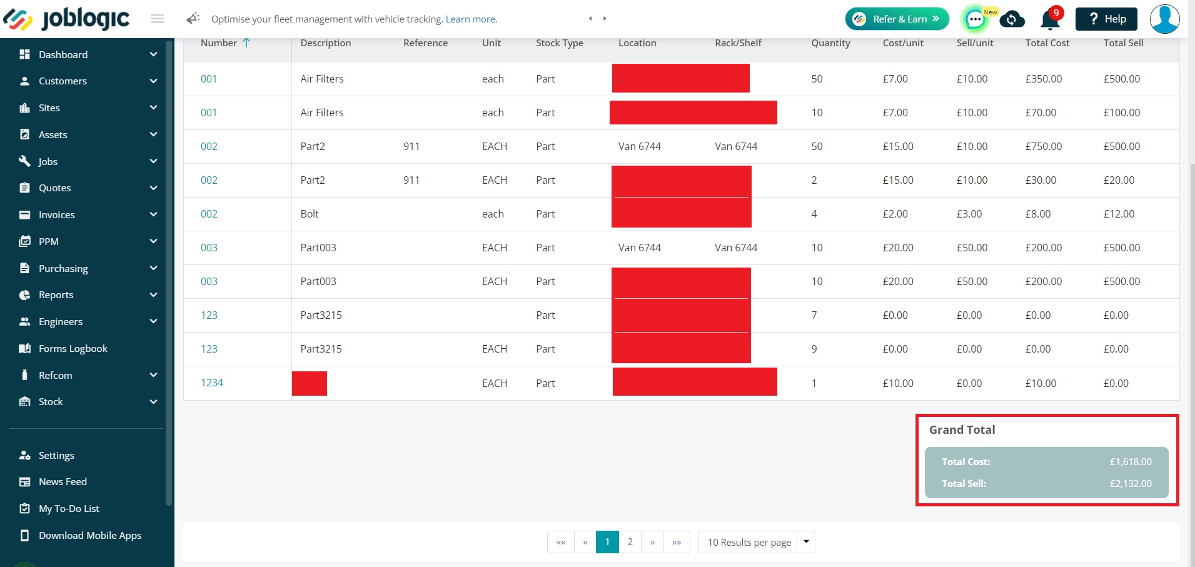1195x567 pixels.
Task: Click the Sites building icon
Action: (24, 108)
